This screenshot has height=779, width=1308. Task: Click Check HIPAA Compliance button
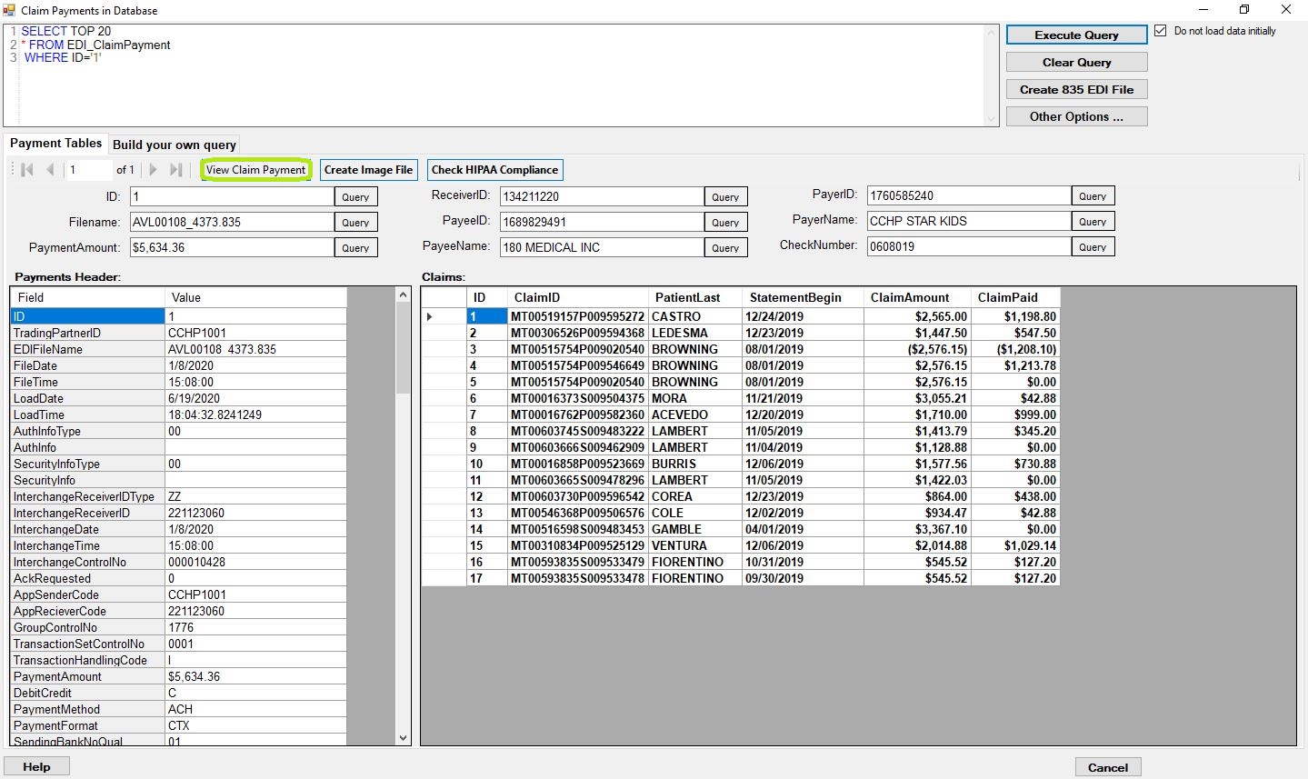pos(494,170)
